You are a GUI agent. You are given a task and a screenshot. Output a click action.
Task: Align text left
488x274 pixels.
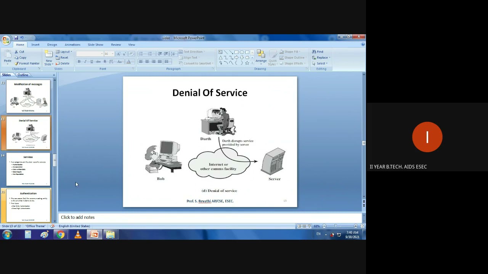pos(141,62)
